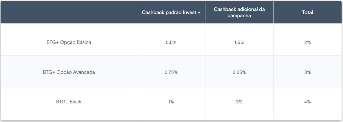Select the 'BTG+ Opção Básica' row label
Image resolution: width=343 pixels, height=122 pixels.
point(69,42)
